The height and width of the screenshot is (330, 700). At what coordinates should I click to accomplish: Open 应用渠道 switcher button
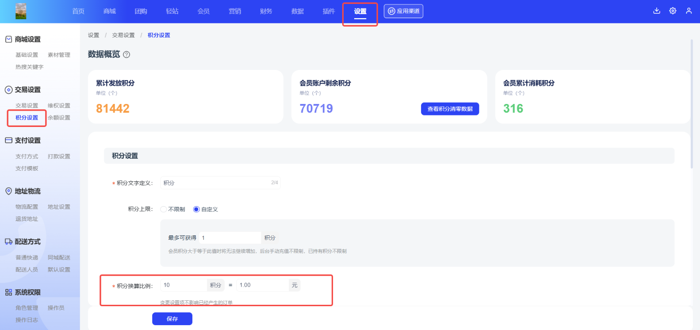point(403,11)
